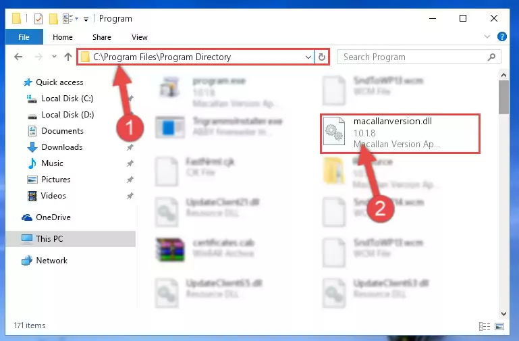
Task: Select This PC in the navigation pane
Action: [x=70, y=239]
